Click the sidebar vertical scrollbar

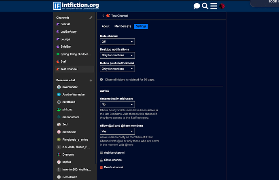[96, 88]
